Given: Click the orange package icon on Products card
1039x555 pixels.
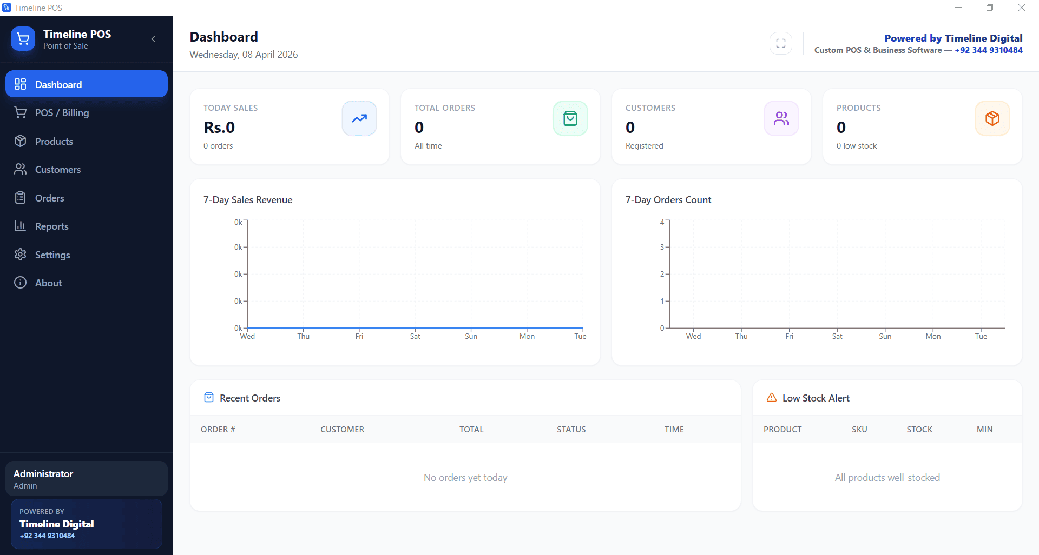Looking at the screenshot, I should click(992, 118).
